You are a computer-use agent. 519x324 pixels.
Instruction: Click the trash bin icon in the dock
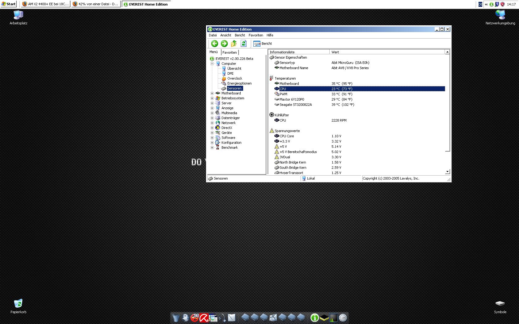coord(176,318)
